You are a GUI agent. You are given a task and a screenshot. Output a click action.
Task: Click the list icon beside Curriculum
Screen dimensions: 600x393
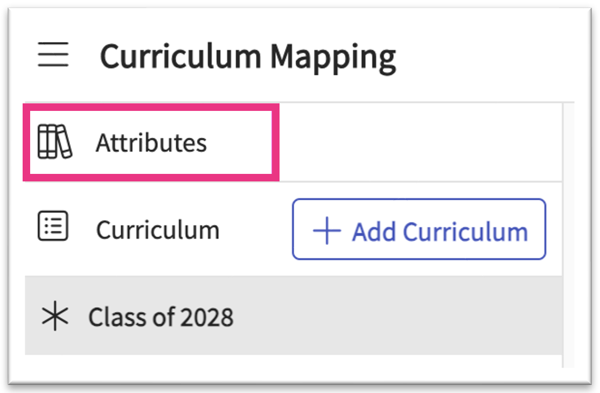click(53, 227)
